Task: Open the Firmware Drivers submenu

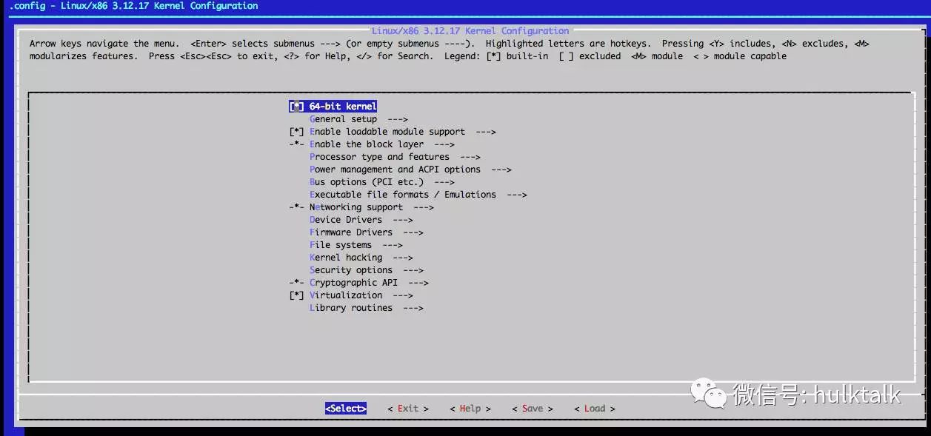Action: point(367,232)
